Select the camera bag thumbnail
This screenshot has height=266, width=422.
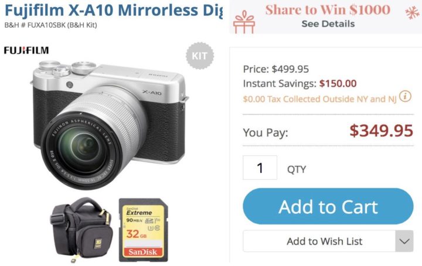coord(81,230)
